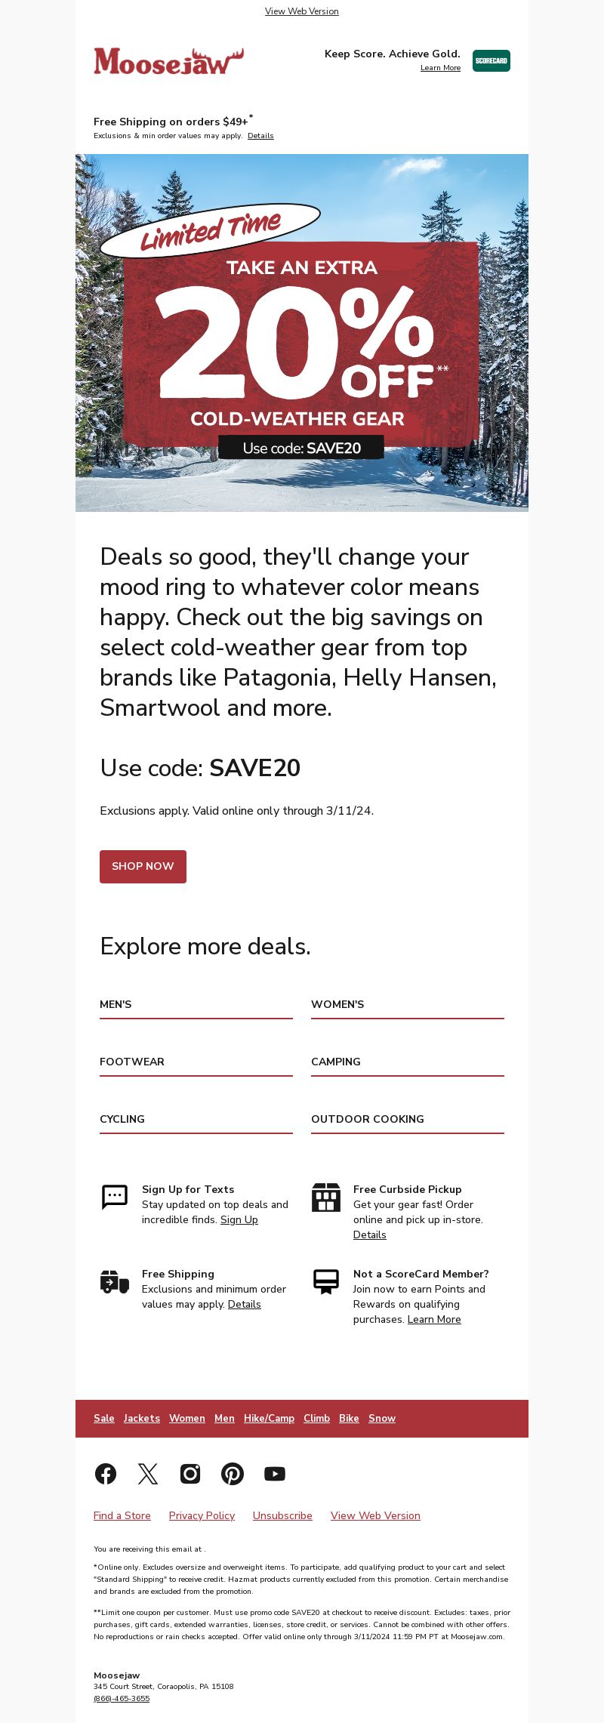Click the Unsubscribe link
The height and width of the screenshot is (1723, 604).
[282, 1515]
